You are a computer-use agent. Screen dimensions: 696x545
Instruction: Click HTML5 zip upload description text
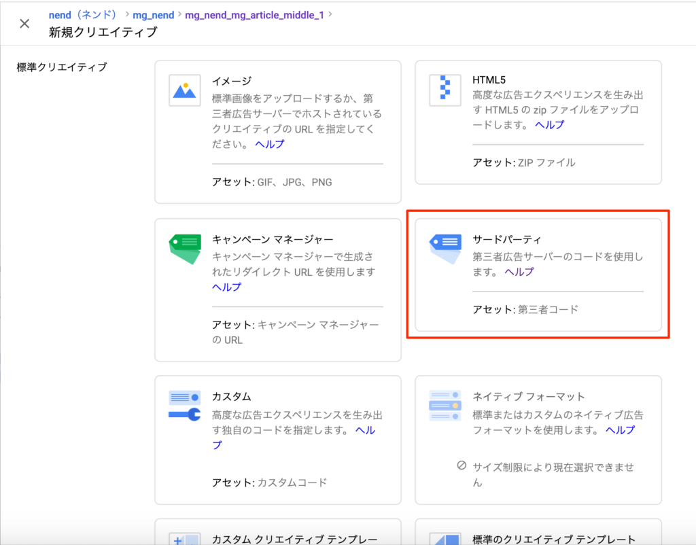[558, 109]
